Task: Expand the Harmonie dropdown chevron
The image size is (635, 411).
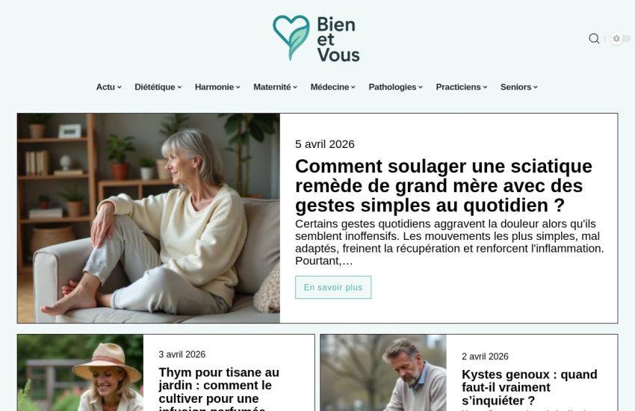Action: point(238,87)
